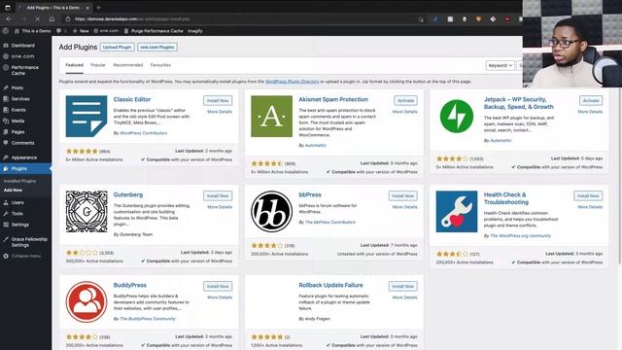Image resolution: width=622 pixels, height=350 pixels.
Task: Open the Gutenberg plugin icon
Action: [86, 212]
